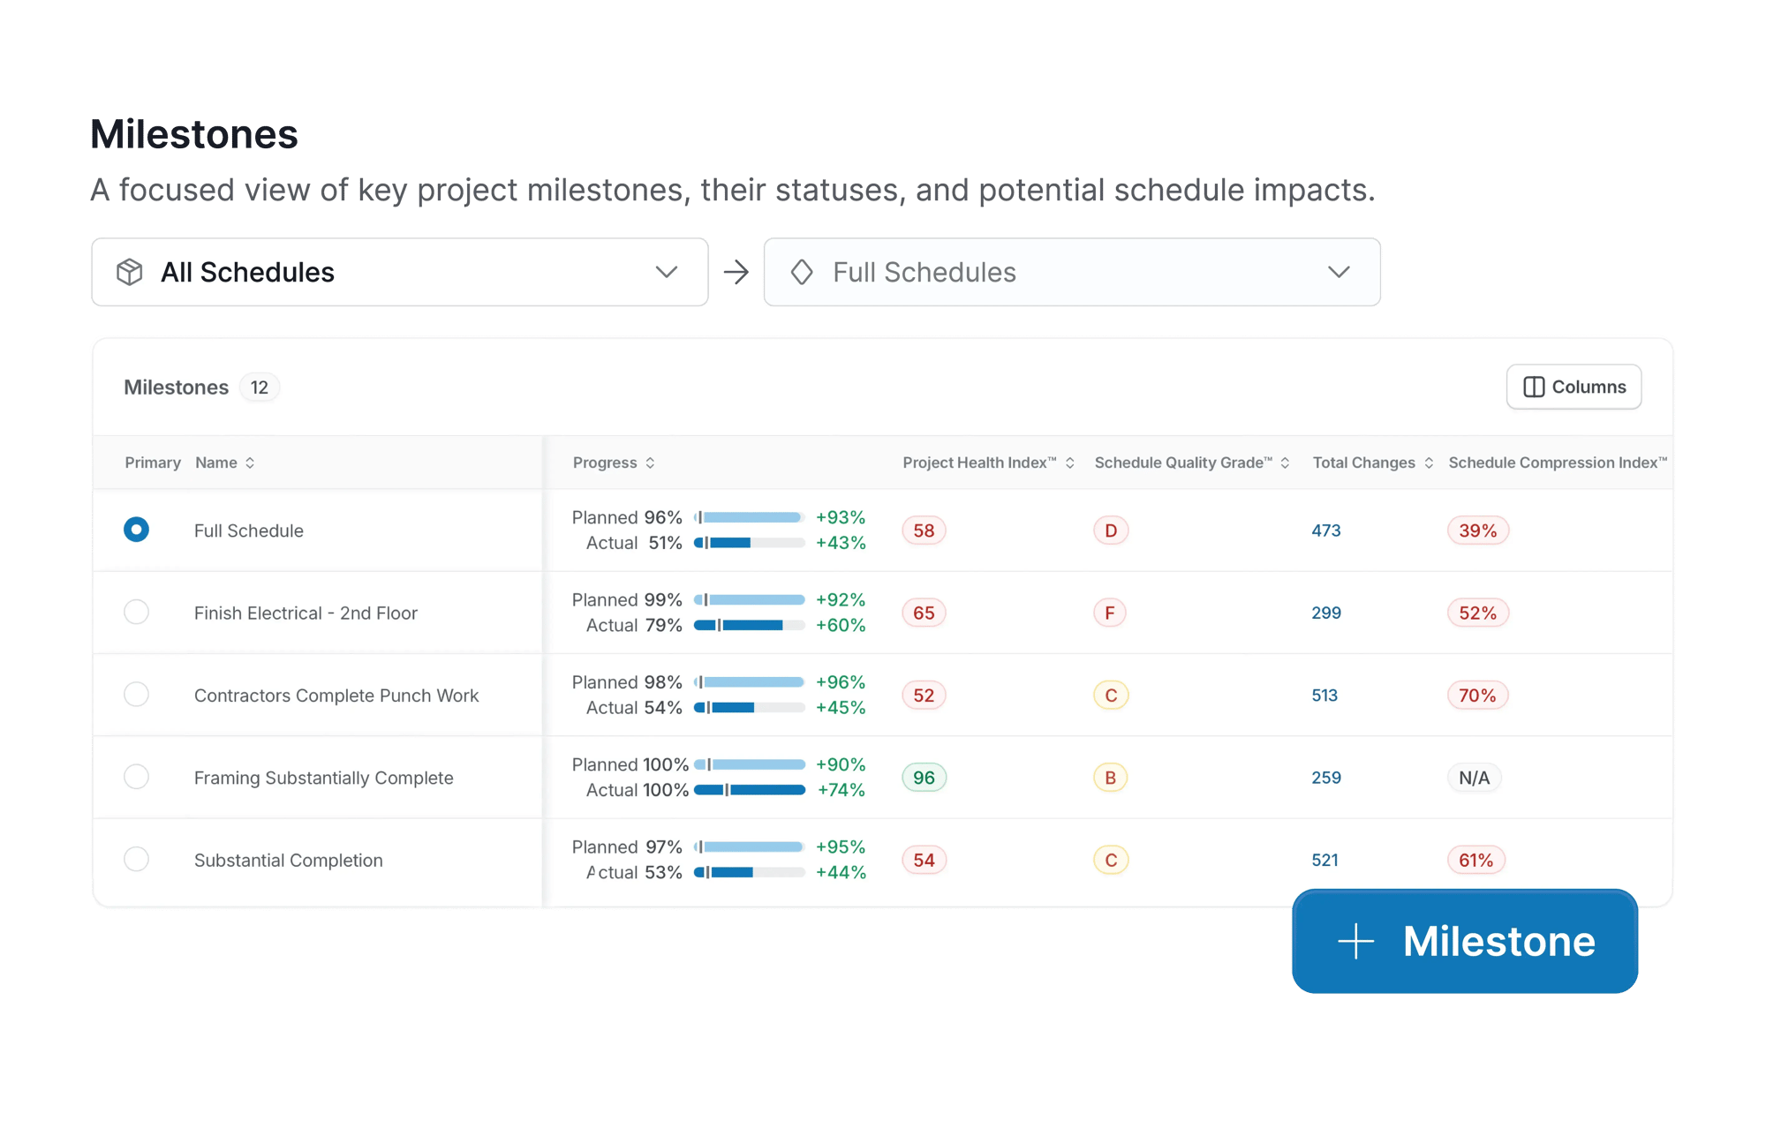Image resolution: width=1766 pixels, height=1136 pixels.
Task: Sort by Name column arrows
Action: coord(250,463)
